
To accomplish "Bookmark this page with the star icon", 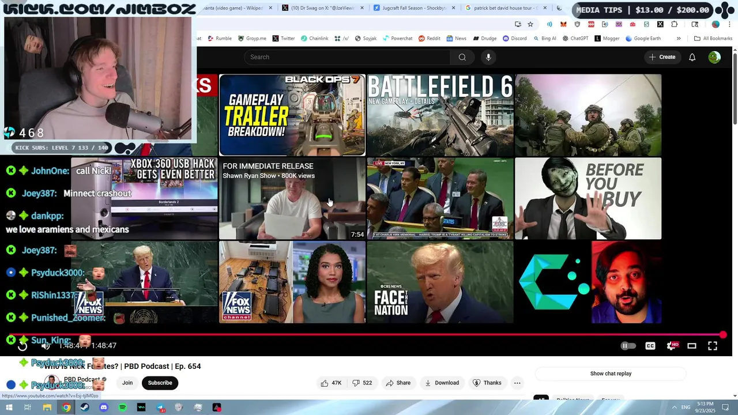I will (530, 24).
